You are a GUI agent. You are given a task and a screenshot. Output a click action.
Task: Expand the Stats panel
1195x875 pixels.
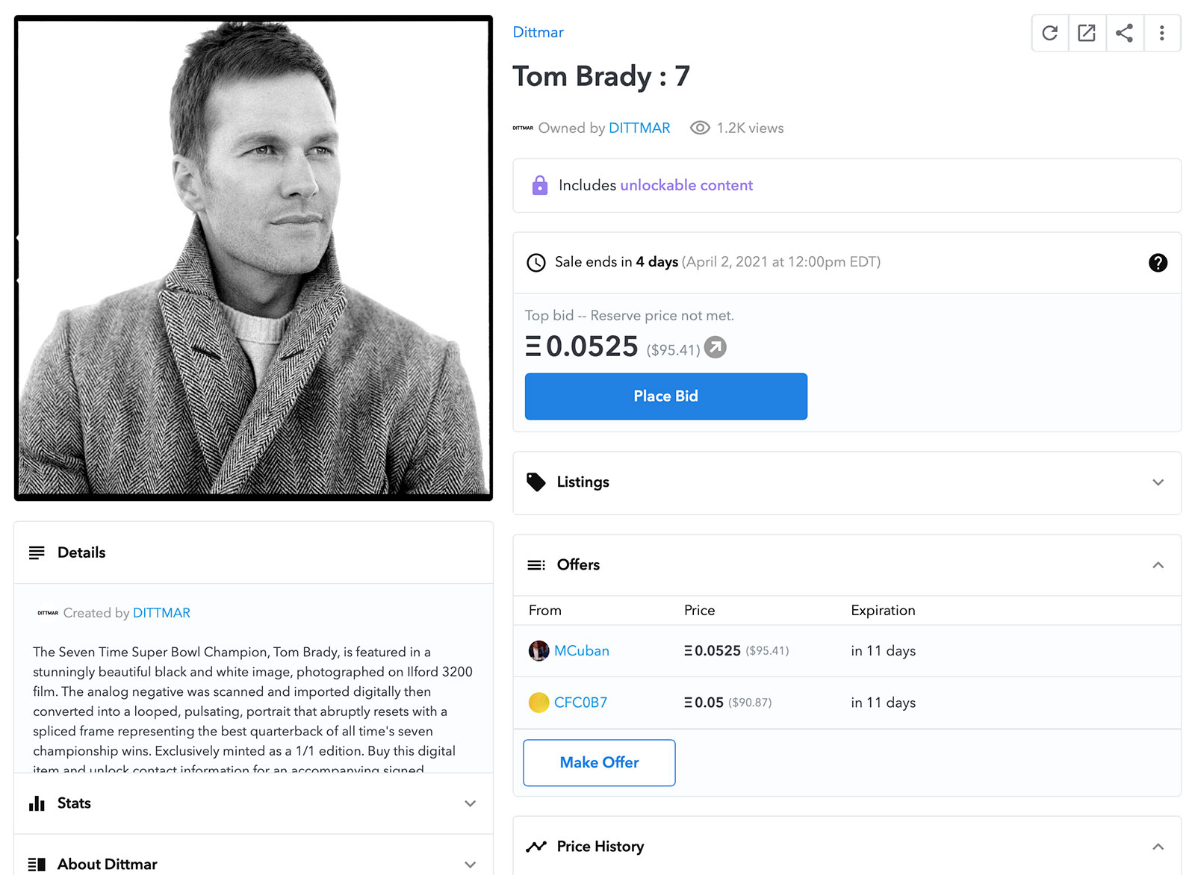[470, 803]
